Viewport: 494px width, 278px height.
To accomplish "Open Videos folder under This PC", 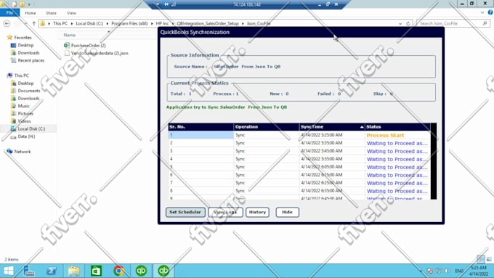I will click(21, 121).
